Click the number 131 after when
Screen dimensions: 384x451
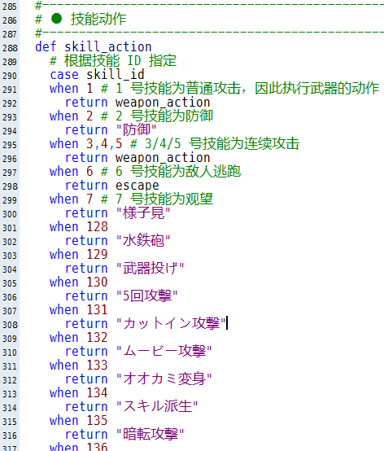pos(97,309)
